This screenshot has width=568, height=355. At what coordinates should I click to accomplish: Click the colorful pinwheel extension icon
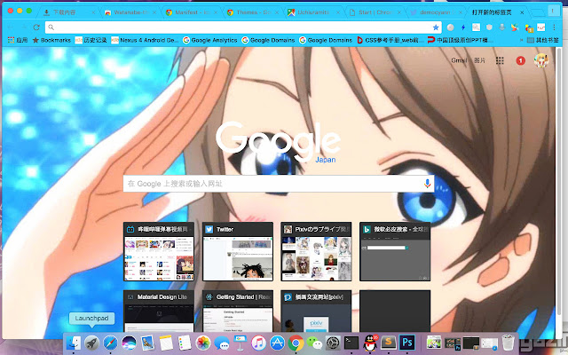coord(515,28)
